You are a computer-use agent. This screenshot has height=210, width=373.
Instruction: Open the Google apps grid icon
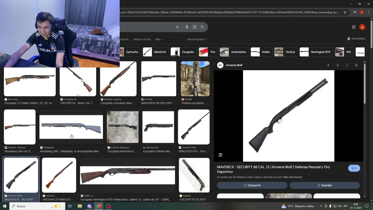point(354,27)
